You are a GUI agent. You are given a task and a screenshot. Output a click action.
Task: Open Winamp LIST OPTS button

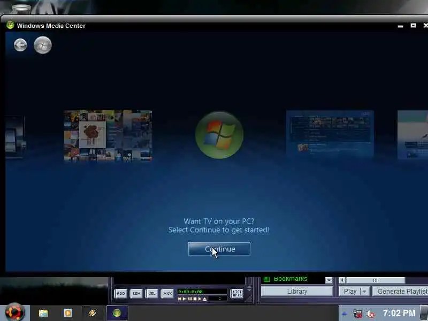tap(237, 293)
